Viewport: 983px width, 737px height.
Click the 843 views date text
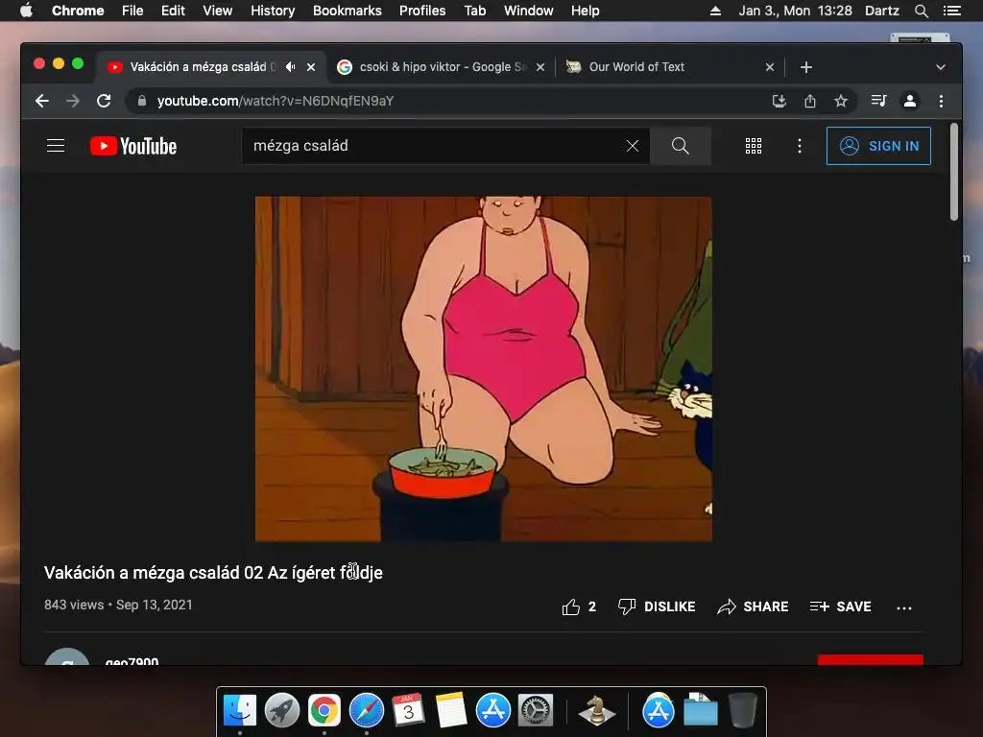(118, 605)
